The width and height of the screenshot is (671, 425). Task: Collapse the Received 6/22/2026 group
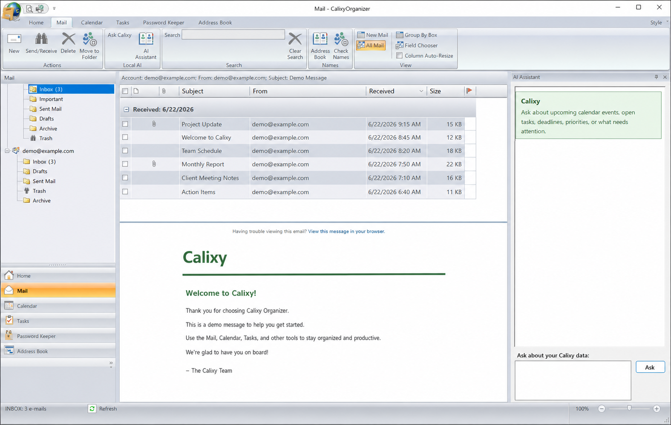tap(126, 109)
